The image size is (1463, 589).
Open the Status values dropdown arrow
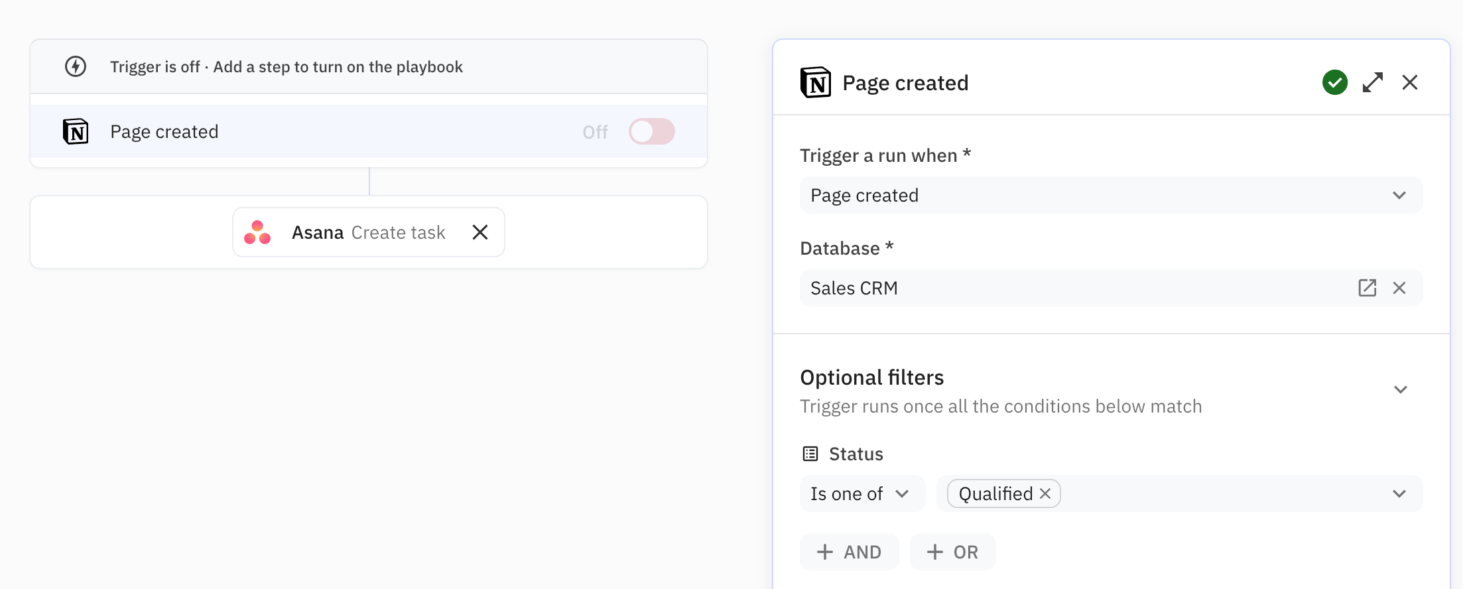point(1399,493)
